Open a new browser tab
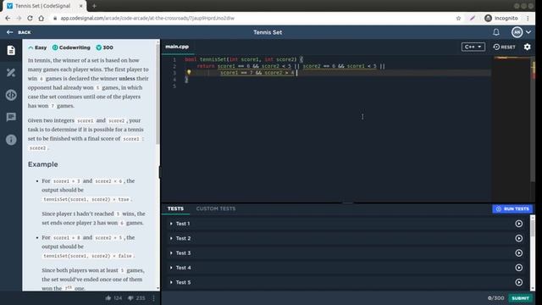 94,6
